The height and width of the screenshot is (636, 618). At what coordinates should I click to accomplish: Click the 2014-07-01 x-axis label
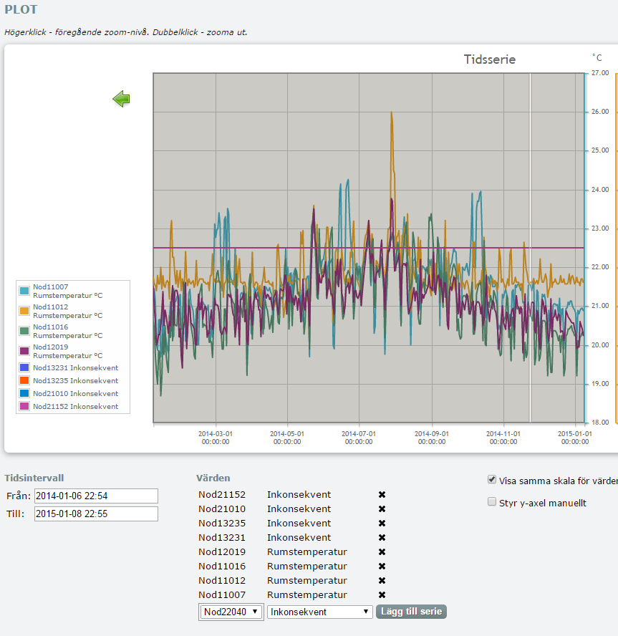pos(359,438)
